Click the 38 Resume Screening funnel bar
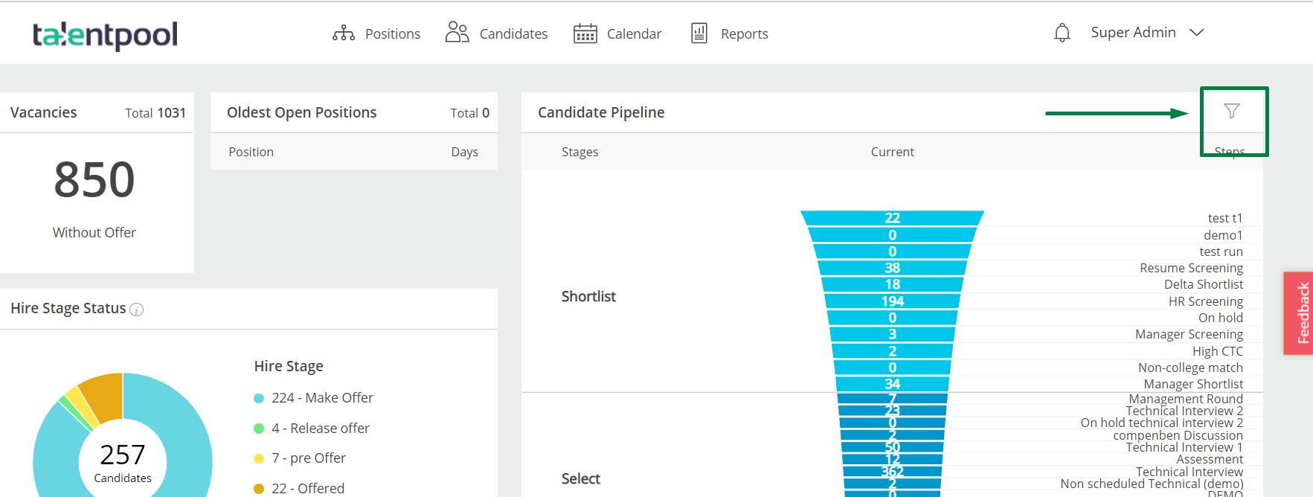Viewport: 1313px width, 497px height. pos(892,268)
